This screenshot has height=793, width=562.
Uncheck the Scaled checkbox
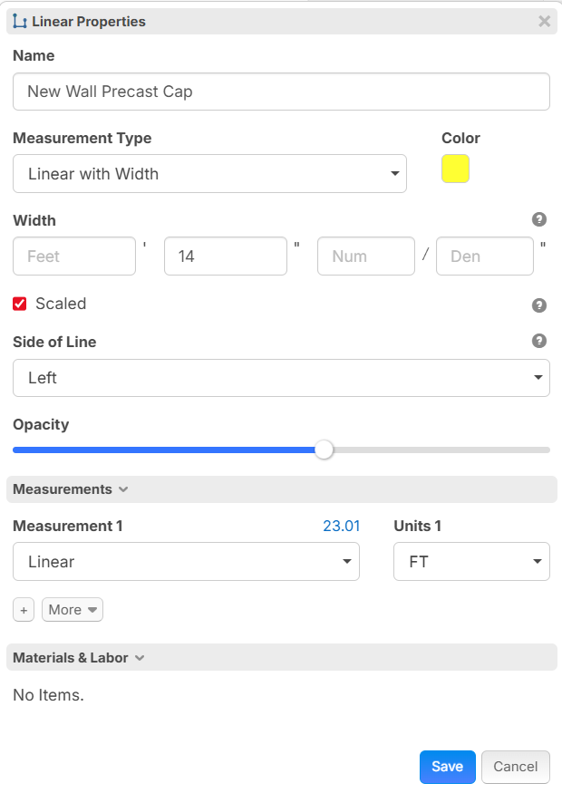[x=20, y=305]
